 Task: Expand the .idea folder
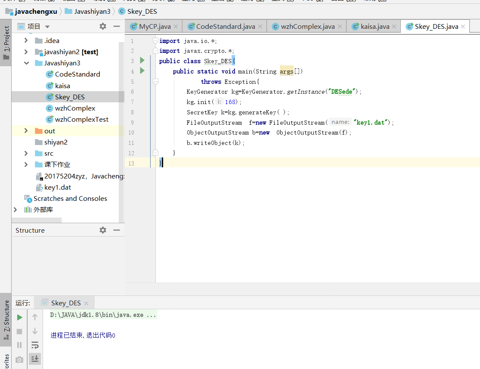click(x=26, y=40)
